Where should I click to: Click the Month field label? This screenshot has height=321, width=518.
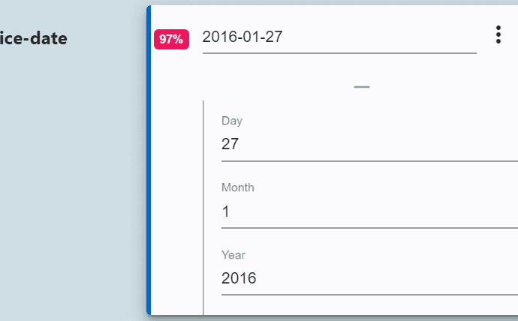click(x=237, y=187)
